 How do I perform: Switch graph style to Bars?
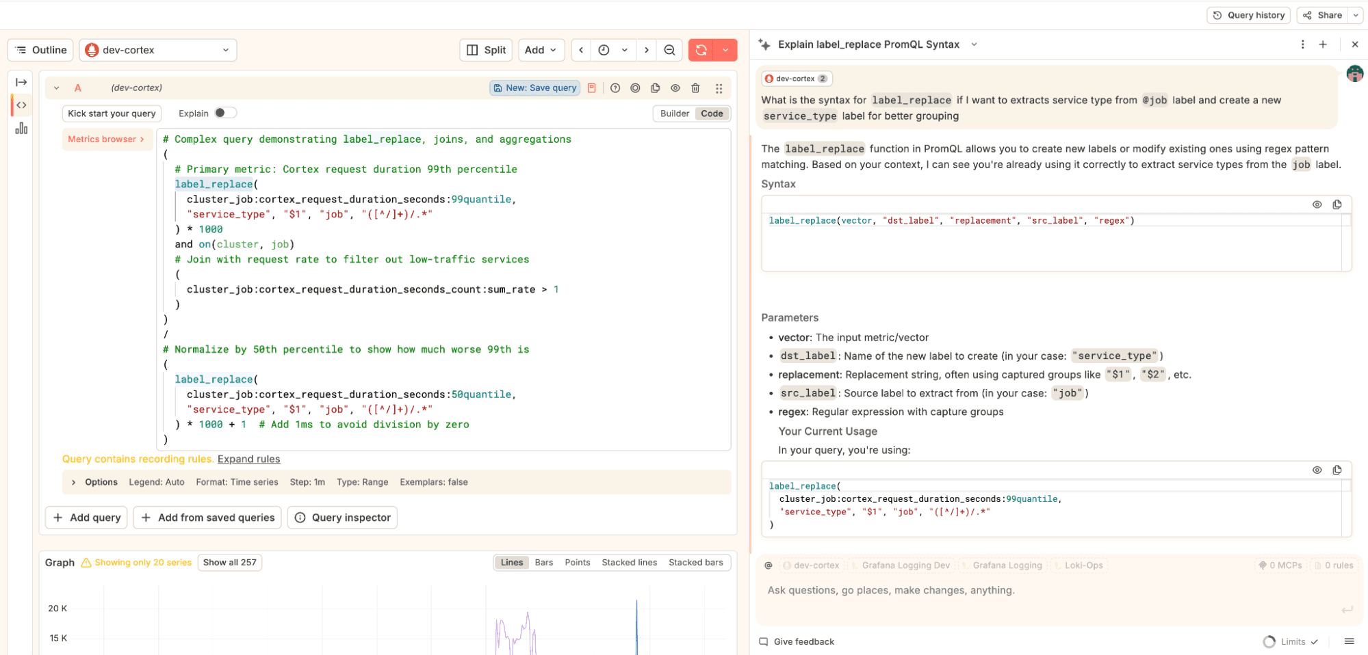[543, 562]
